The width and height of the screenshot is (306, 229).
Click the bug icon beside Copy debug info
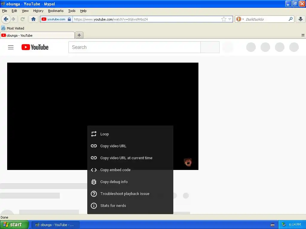(x=94, y=182)
